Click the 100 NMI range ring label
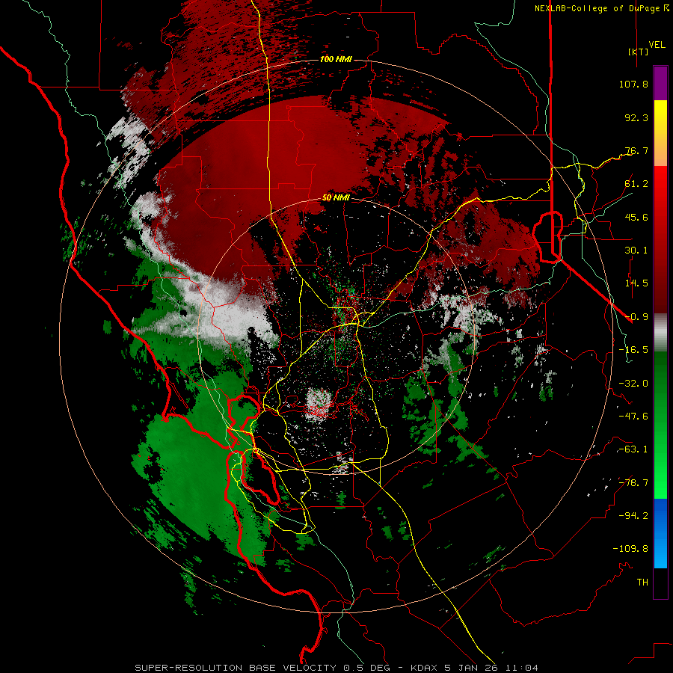Image resolution: width=673 pixels, height=673 pixels. (x=336, y=59)
